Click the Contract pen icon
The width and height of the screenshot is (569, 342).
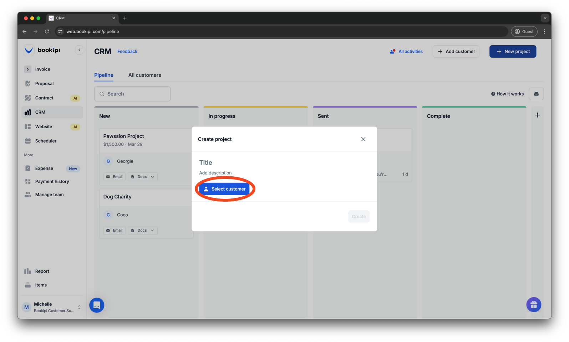(28, 98)
